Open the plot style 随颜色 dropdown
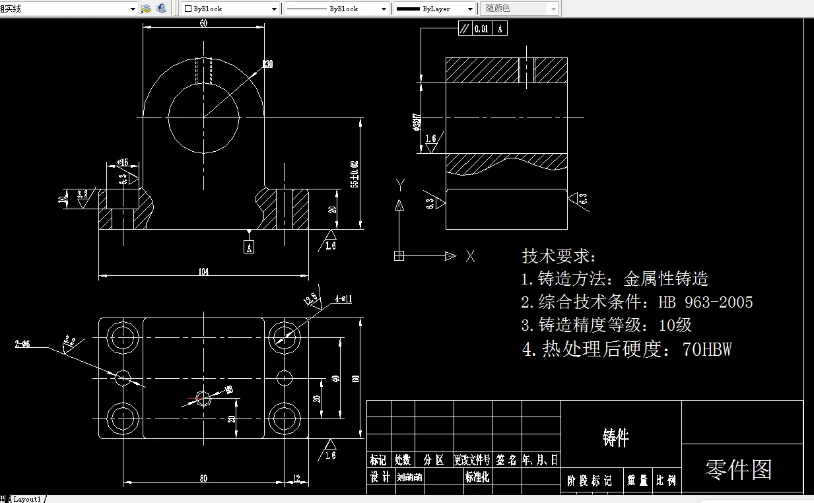Screen dimensions: 814x503 coord(552,8)
